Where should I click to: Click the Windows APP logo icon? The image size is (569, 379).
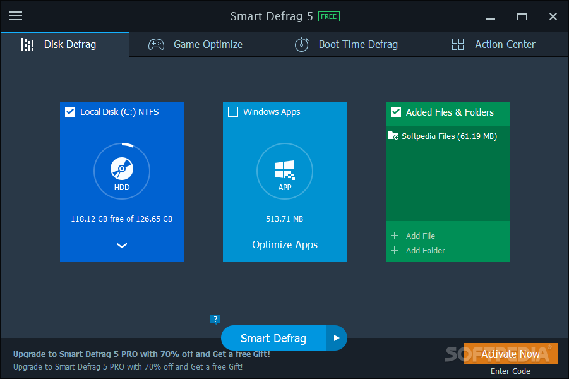(285, 170)
